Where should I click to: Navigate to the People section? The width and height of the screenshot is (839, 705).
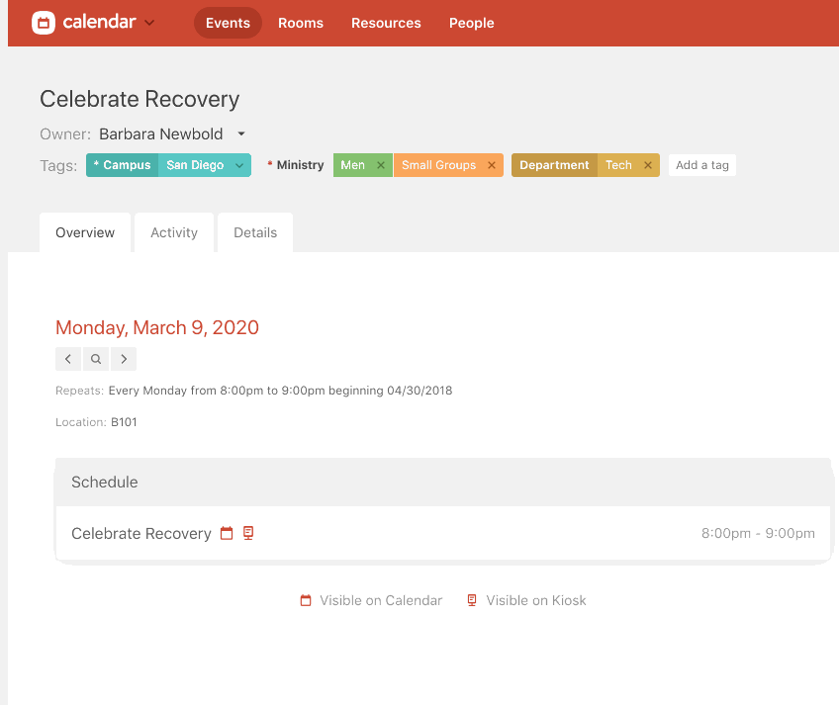point(471,23)
